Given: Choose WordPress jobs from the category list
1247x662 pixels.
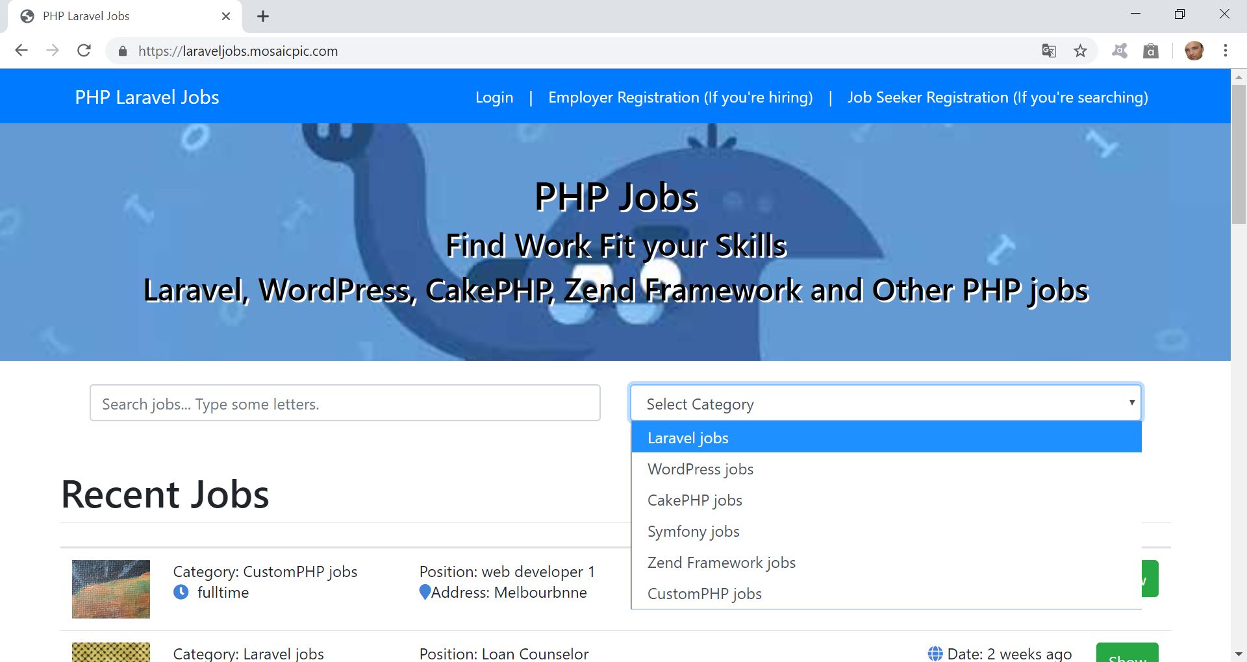Looking at the screenshot, I should pos(886,469).
